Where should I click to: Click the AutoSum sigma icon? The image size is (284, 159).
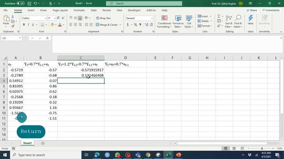(219, 16)
